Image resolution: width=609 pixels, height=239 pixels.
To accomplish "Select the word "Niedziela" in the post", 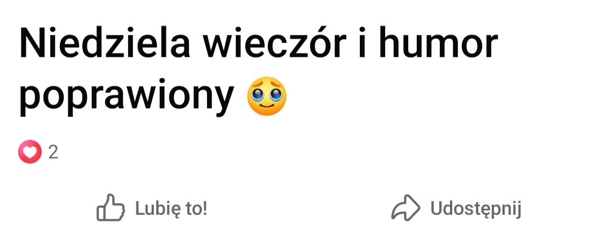I will click(105, 43).
